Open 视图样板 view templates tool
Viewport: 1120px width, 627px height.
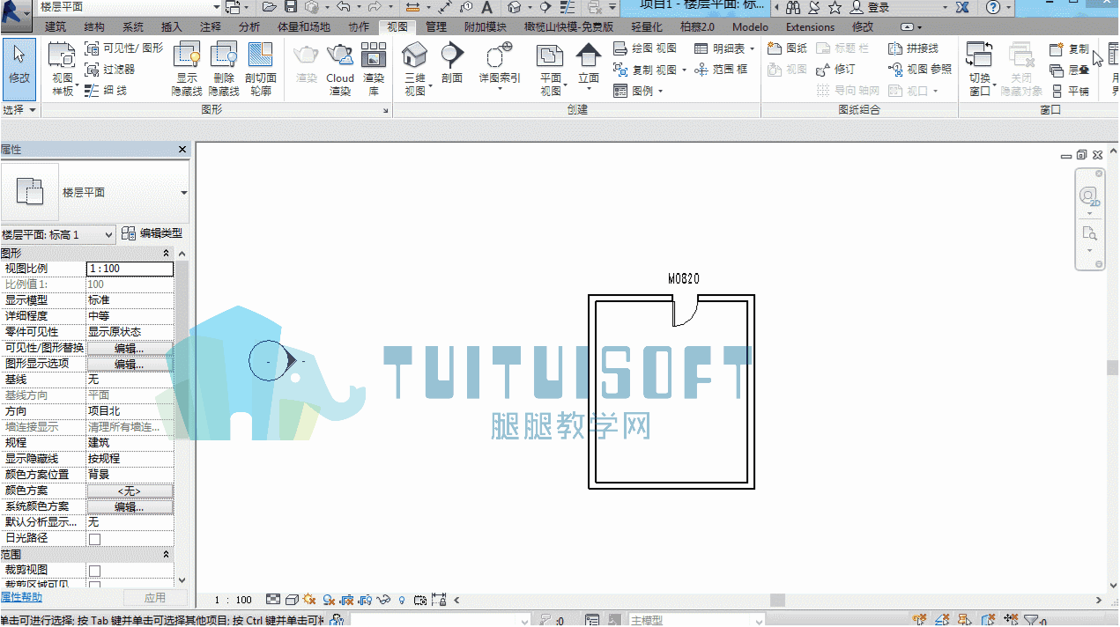pos(63,69)
